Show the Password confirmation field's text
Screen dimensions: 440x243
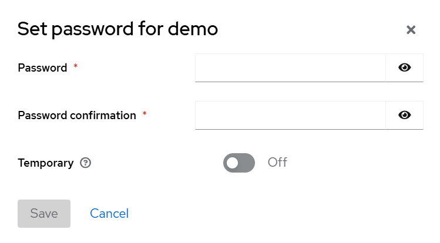pyautogui.click(x=404, y=115)
